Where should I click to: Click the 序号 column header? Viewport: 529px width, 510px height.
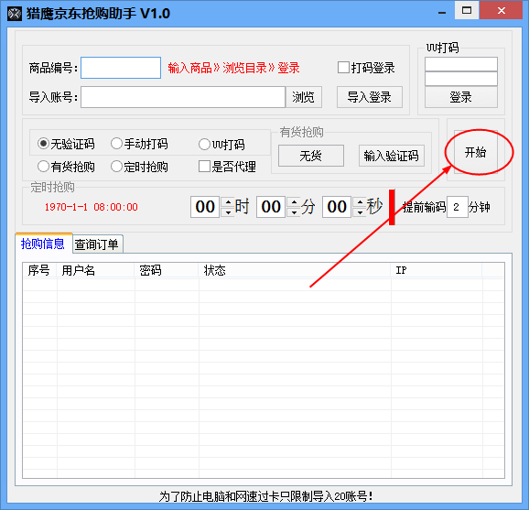(39, 270)
